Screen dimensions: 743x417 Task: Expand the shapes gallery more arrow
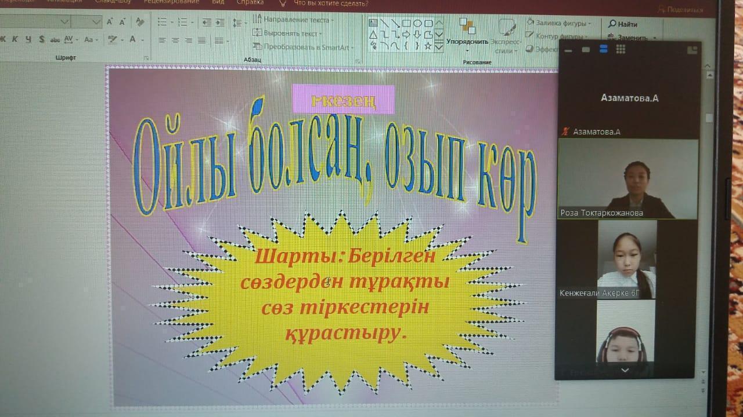pos(439,46)
